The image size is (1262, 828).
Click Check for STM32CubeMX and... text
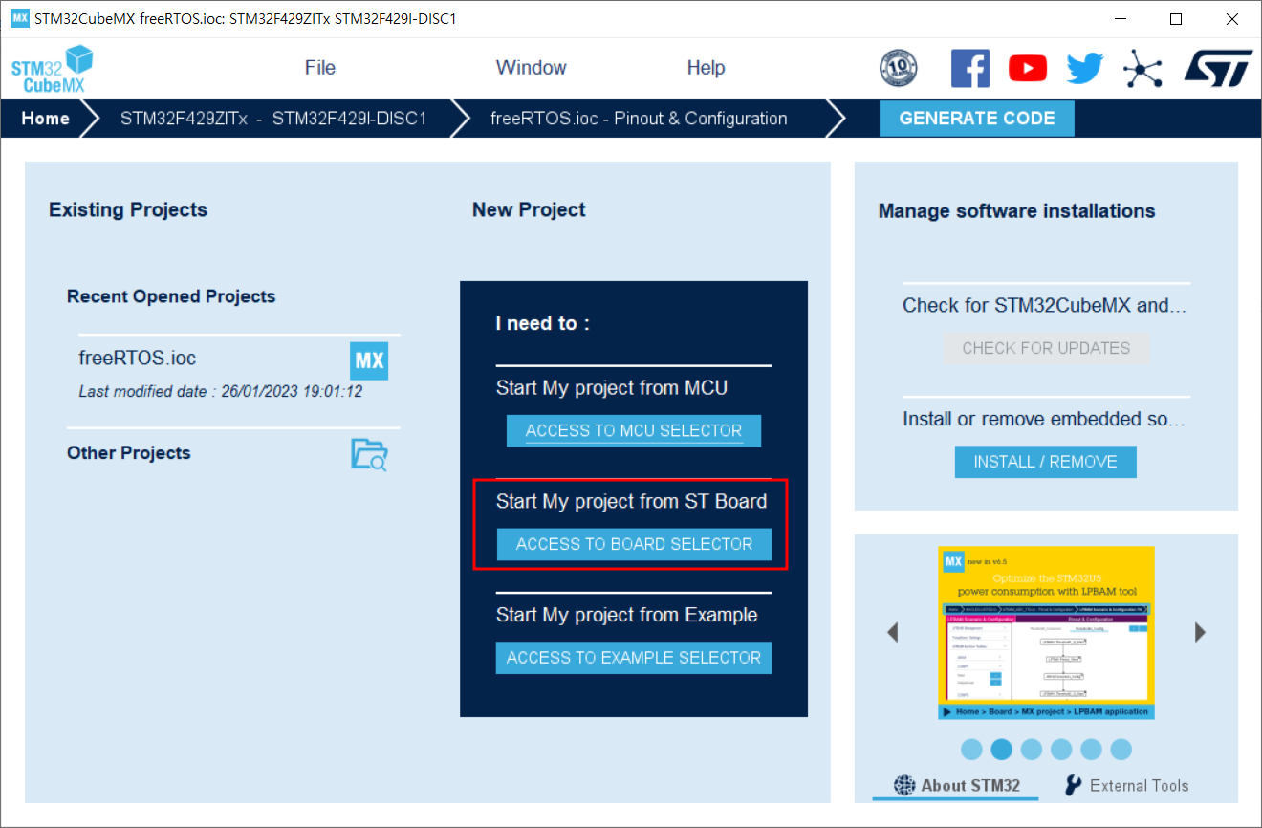(x=1046, y=306)
